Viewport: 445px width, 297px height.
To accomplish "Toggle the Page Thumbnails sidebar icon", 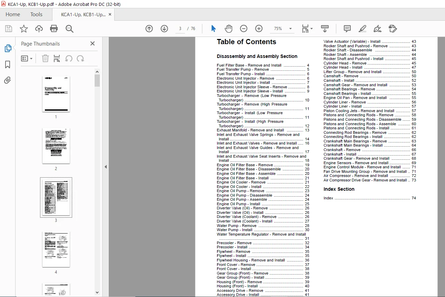I will pyautogui.click(x=8, y=48).
